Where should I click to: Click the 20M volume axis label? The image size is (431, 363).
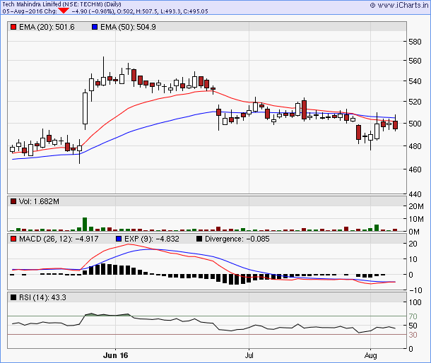click(416, 206)
